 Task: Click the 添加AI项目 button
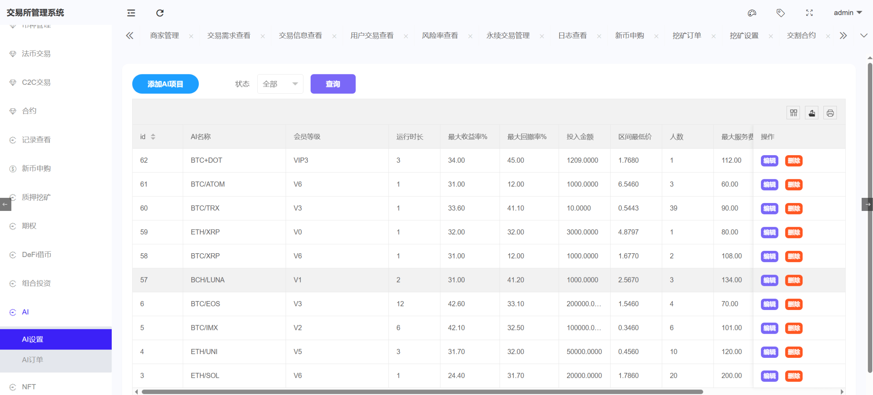tap(165, 84)
